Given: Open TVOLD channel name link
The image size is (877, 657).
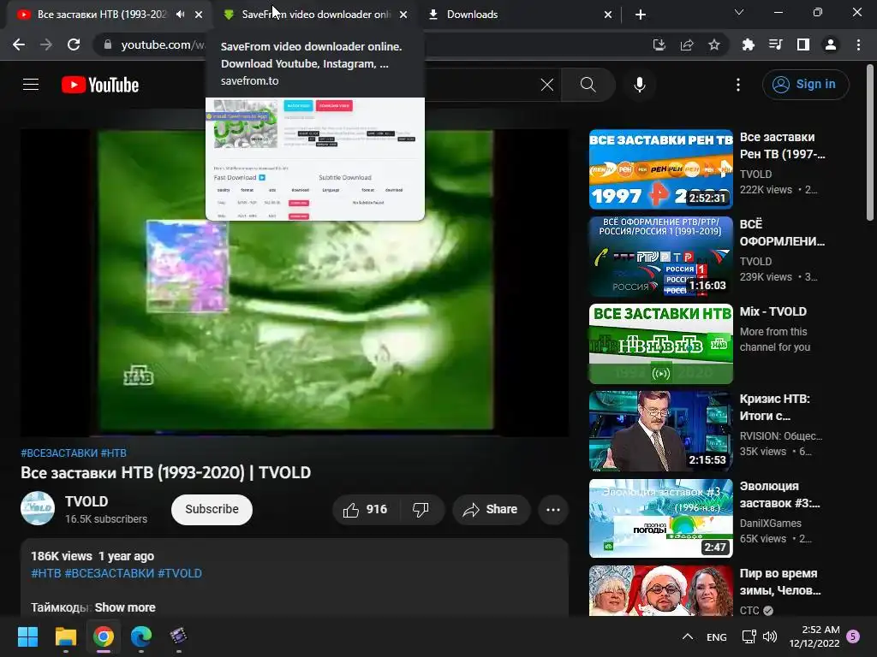Looking at the screenshot, I should coord(87,501).
